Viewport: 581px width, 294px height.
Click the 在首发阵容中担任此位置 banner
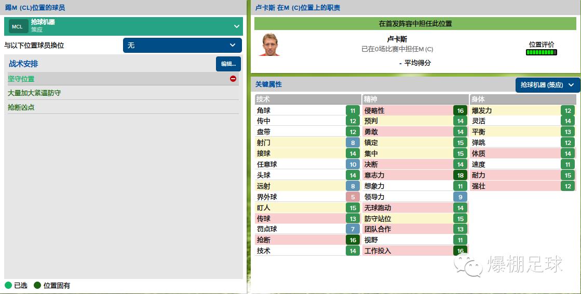[x=415, y=24]
